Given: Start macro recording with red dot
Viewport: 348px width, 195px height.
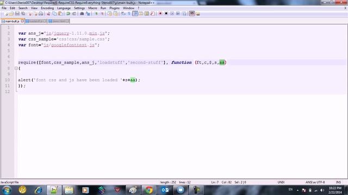Looking at the screenshot, I should point(160,14).
